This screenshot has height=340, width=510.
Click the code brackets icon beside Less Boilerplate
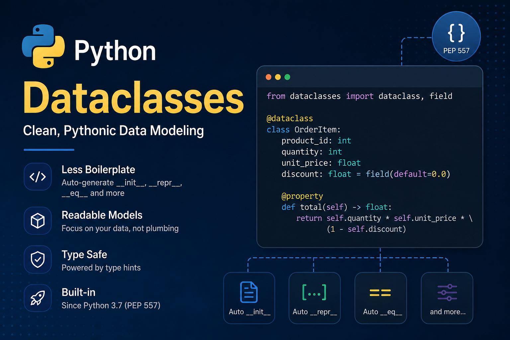[38, 177]
